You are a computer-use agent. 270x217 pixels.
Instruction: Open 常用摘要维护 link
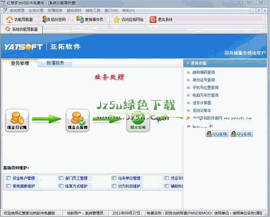[x=24, y=186]
